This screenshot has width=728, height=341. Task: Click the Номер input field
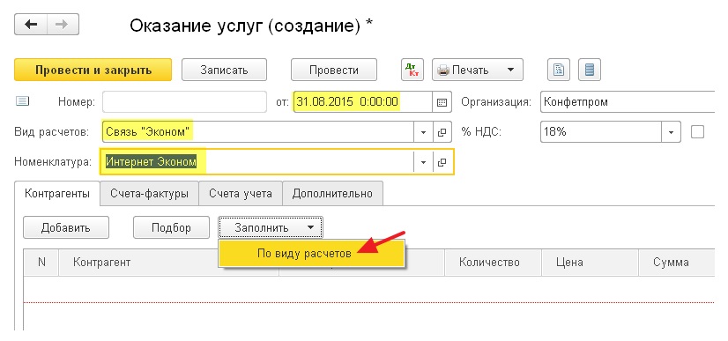185,102
